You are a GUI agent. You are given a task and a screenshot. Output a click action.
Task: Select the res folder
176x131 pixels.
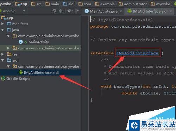[12, 54]
